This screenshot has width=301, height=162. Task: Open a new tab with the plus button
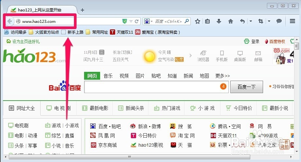click(x=82, y=10)
